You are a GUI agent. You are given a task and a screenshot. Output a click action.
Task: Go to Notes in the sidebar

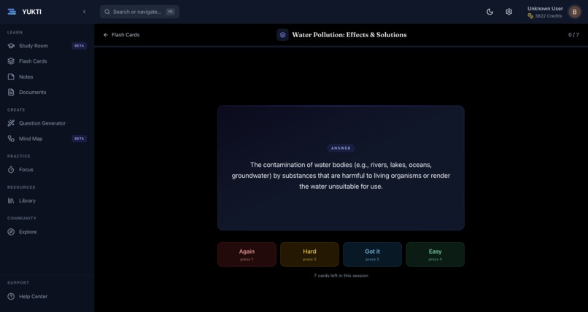pos(47,77)
